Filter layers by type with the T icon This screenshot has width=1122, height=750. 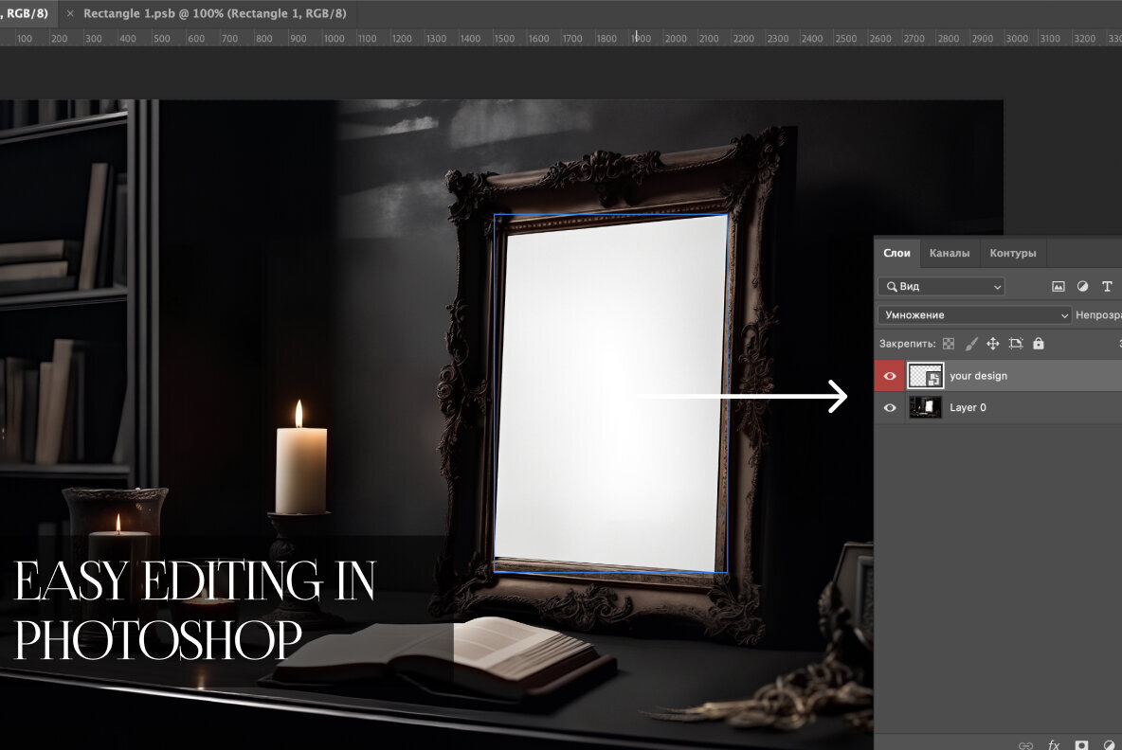pos(1108,287)
